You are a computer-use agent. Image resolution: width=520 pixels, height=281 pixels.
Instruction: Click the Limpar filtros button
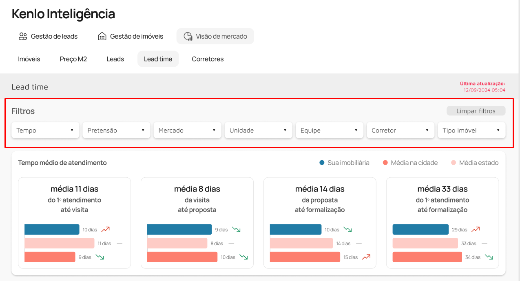[476, 111]
